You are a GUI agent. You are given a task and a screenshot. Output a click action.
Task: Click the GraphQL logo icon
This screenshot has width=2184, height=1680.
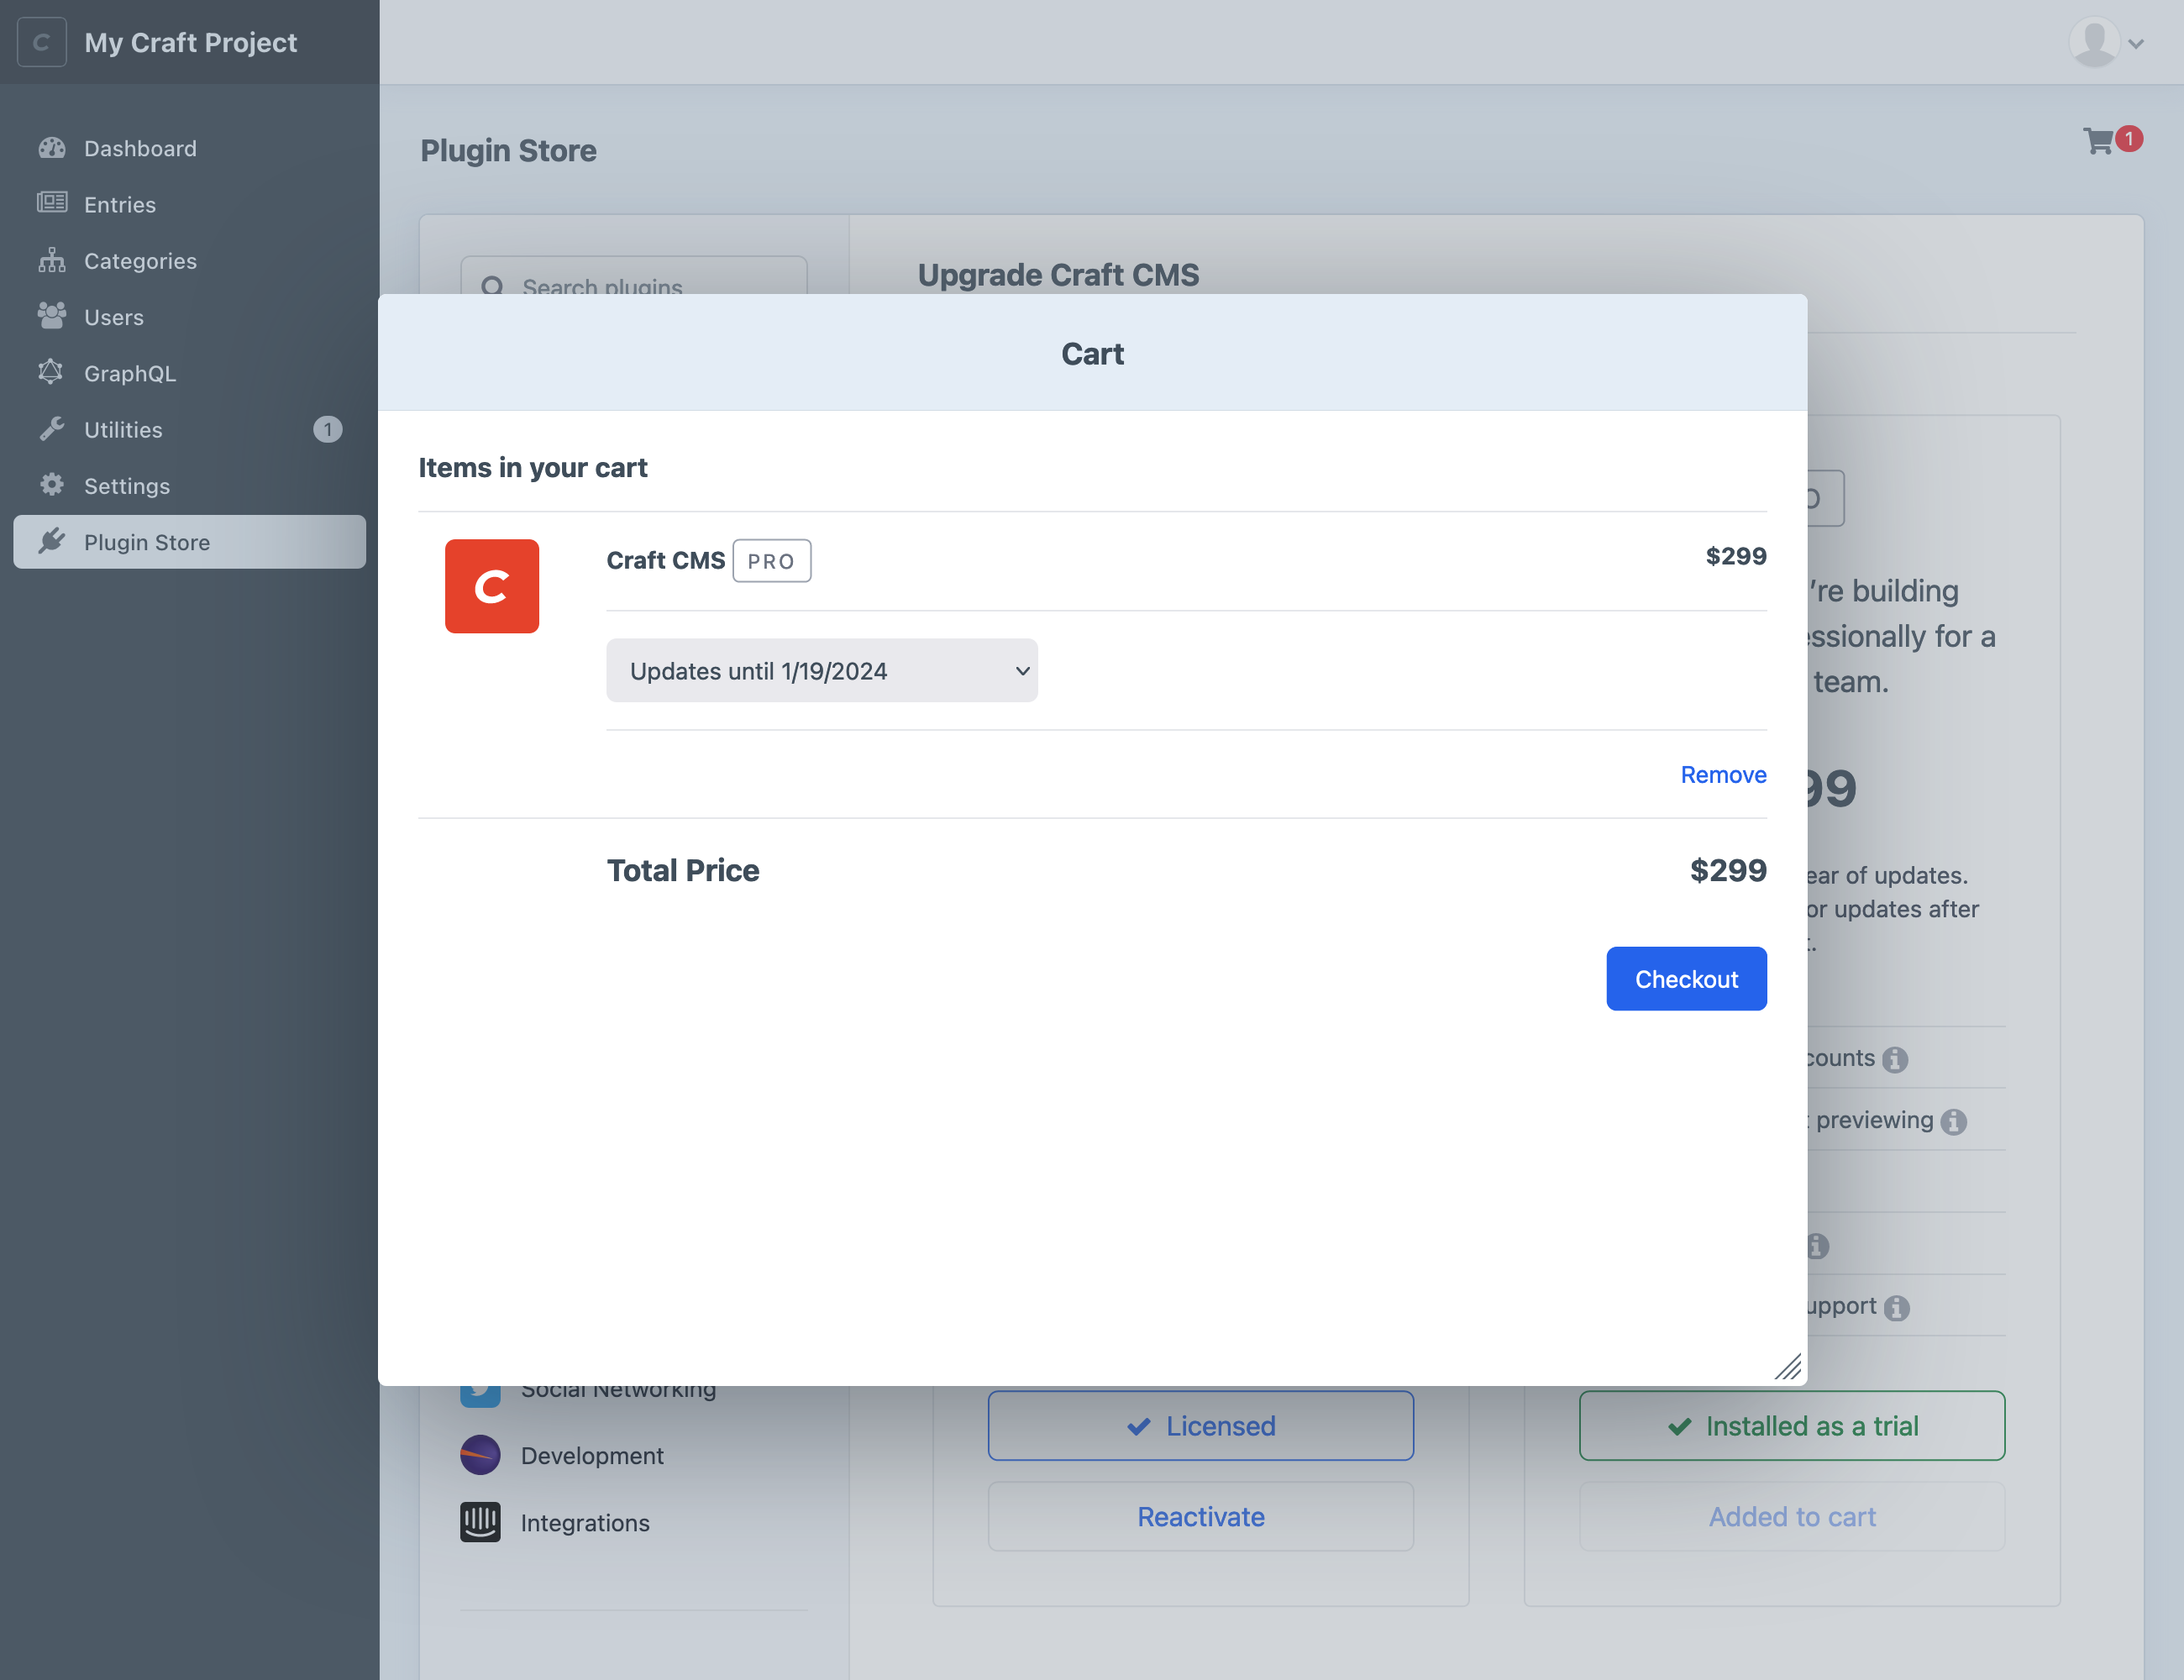click(x=51, y=372)
